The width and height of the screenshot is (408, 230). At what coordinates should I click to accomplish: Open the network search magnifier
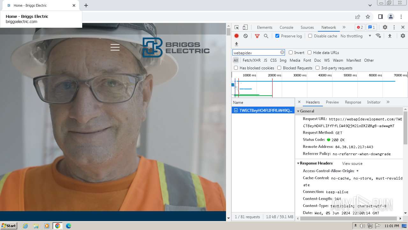[x=266, y=36]
